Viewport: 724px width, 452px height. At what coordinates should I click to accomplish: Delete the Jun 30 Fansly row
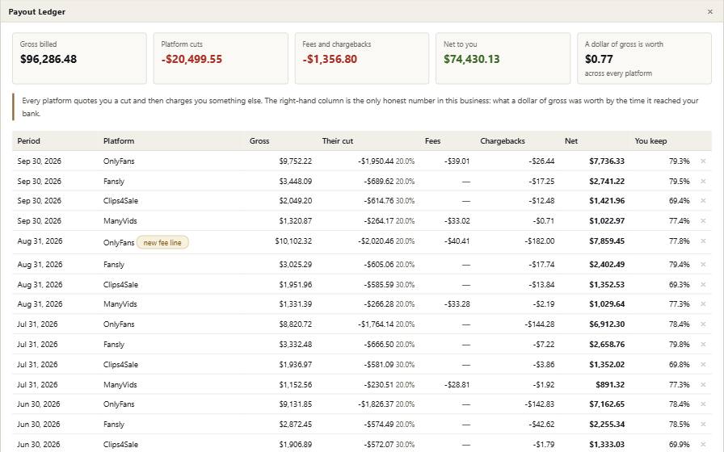pos(703,425)
